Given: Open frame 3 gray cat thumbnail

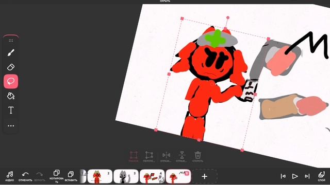Looking at the screenshot, I should tap(126, 176).
